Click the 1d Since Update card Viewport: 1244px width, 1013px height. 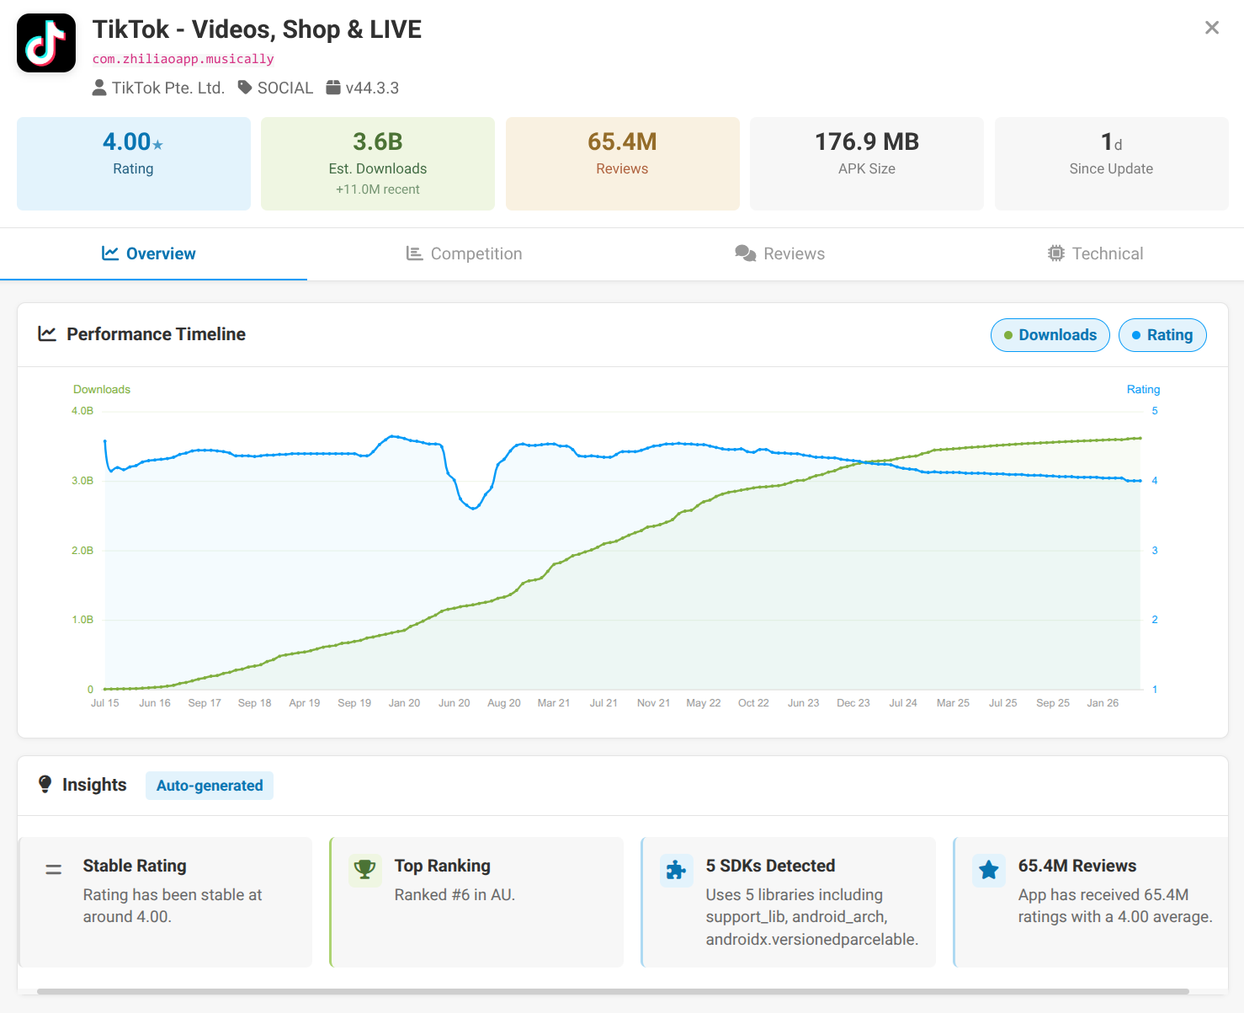pos(1112,163)
